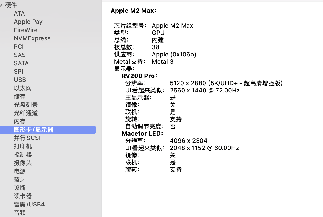Select 内存 in the hardware list
The height and width of the screenshot is (217, 323).
pos(20,121)
